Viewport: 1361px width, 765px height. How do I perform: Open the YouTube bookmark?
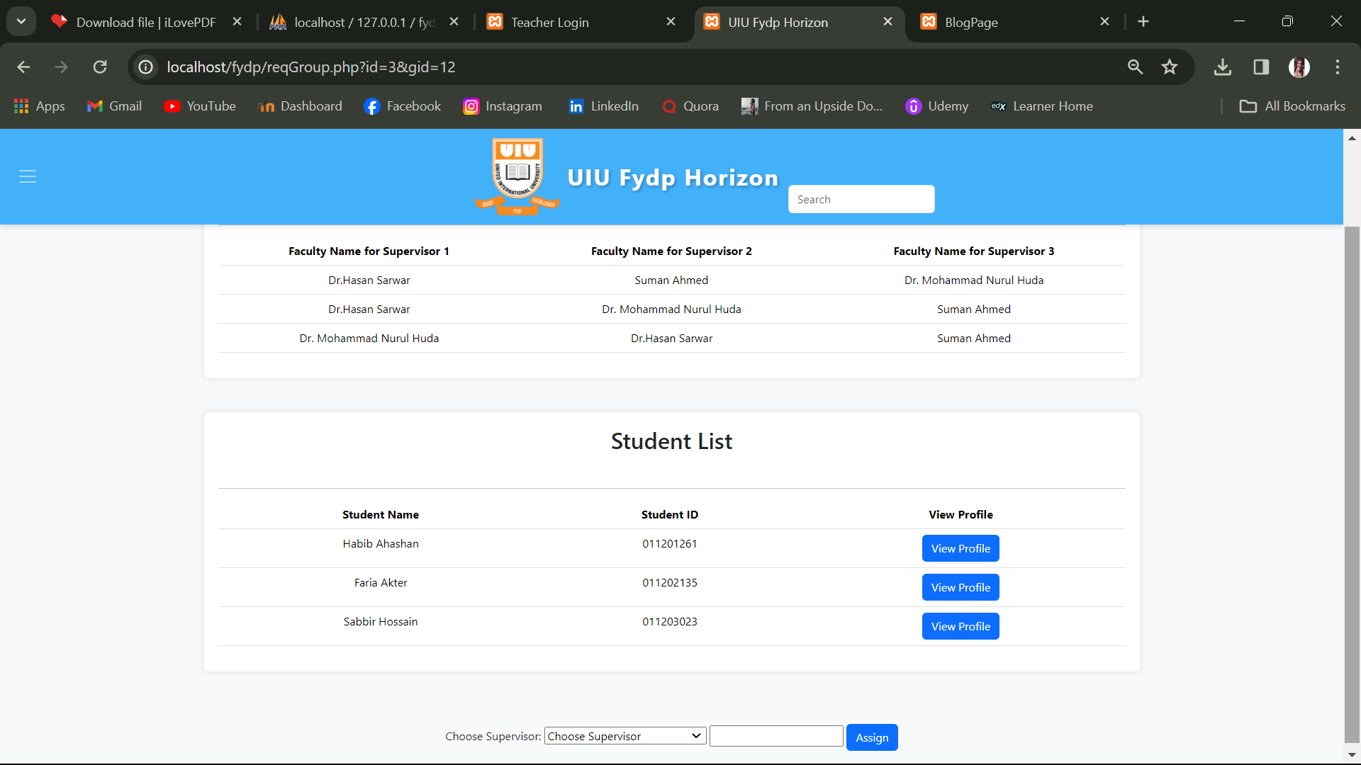[x=201, y=106]
